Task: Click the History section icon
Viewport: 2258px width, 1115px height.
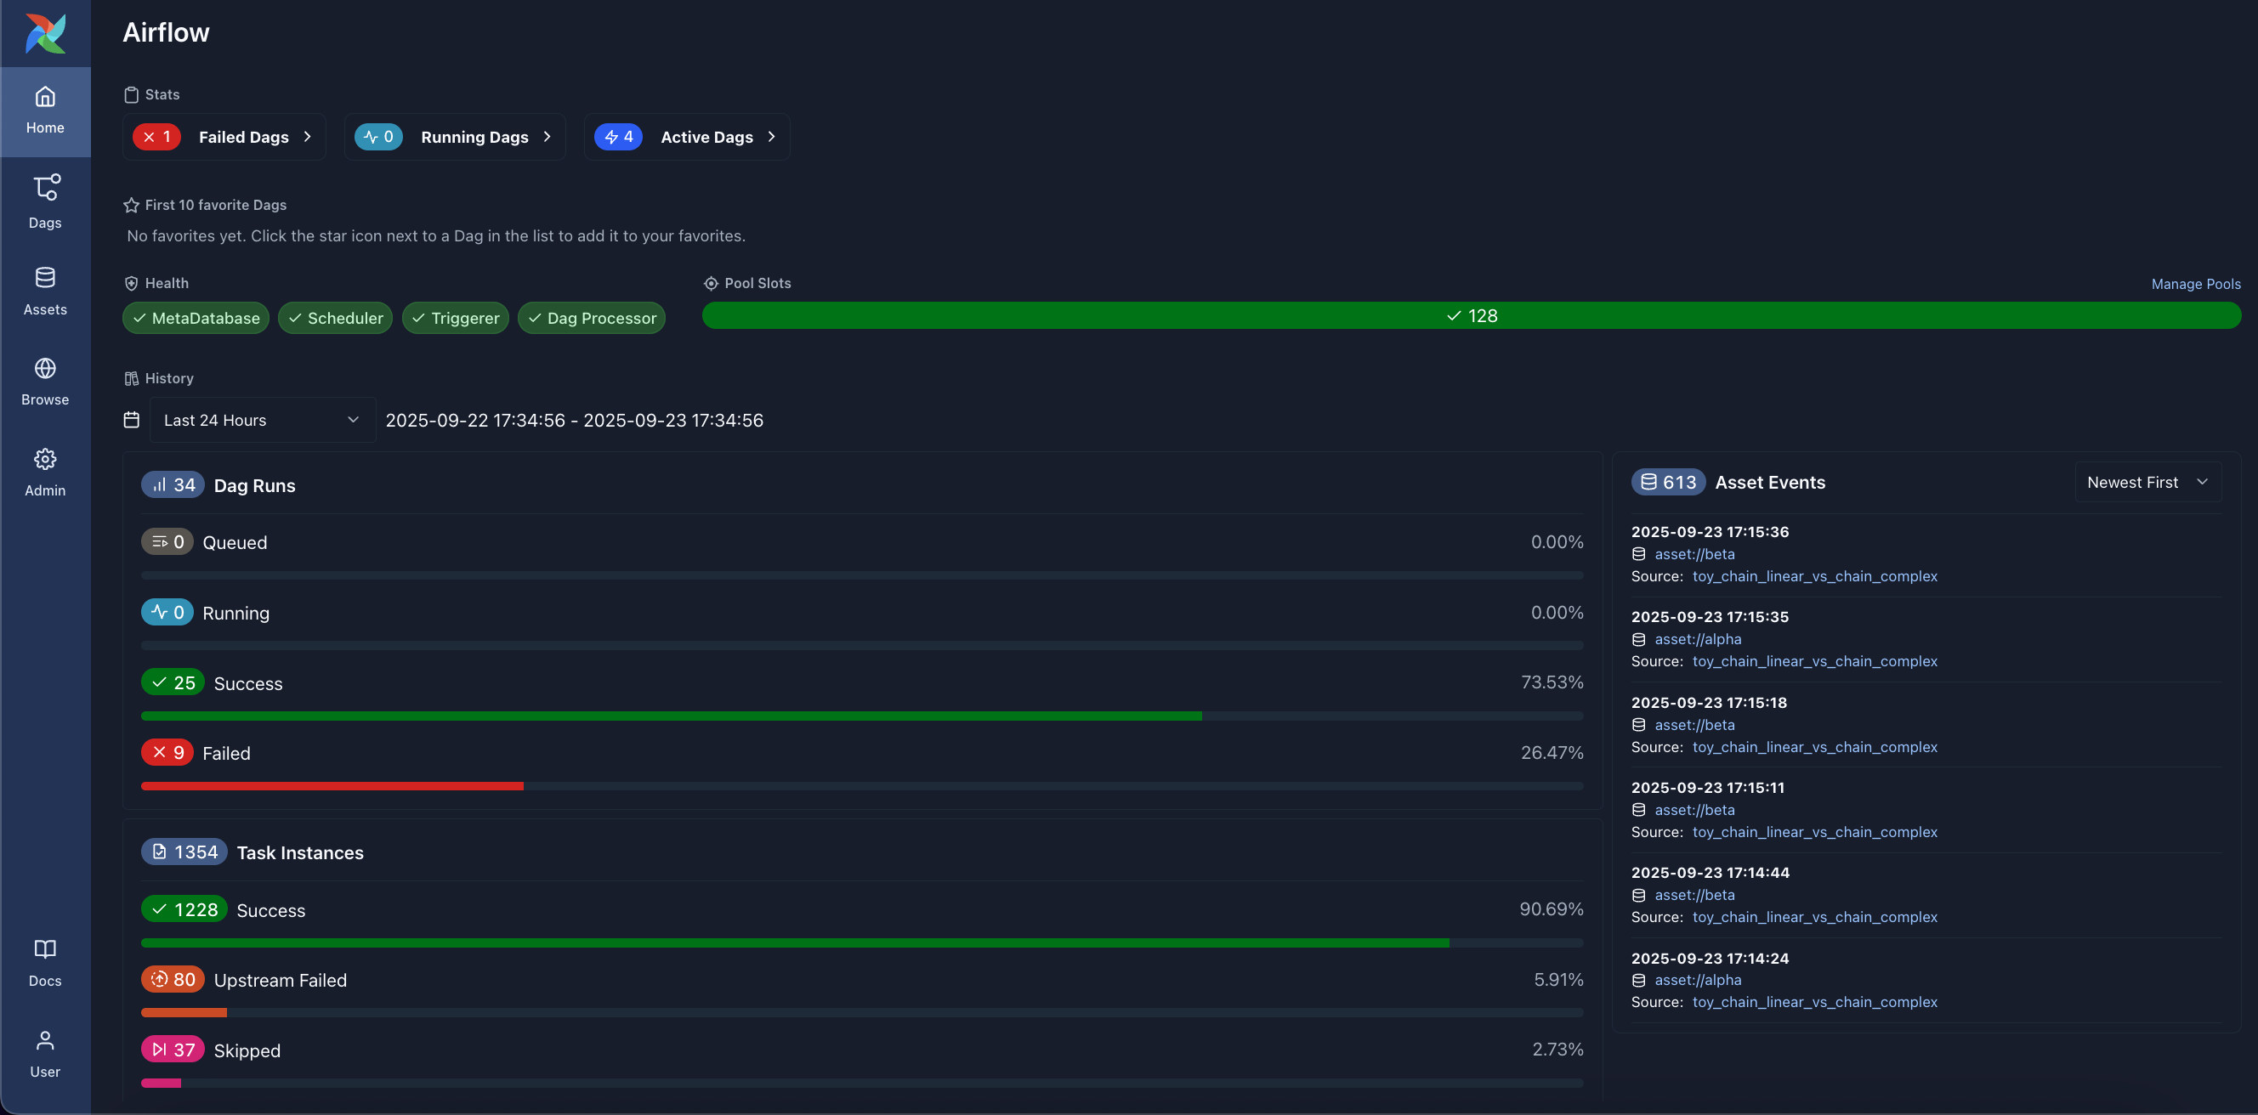Action: click(132, 379)
